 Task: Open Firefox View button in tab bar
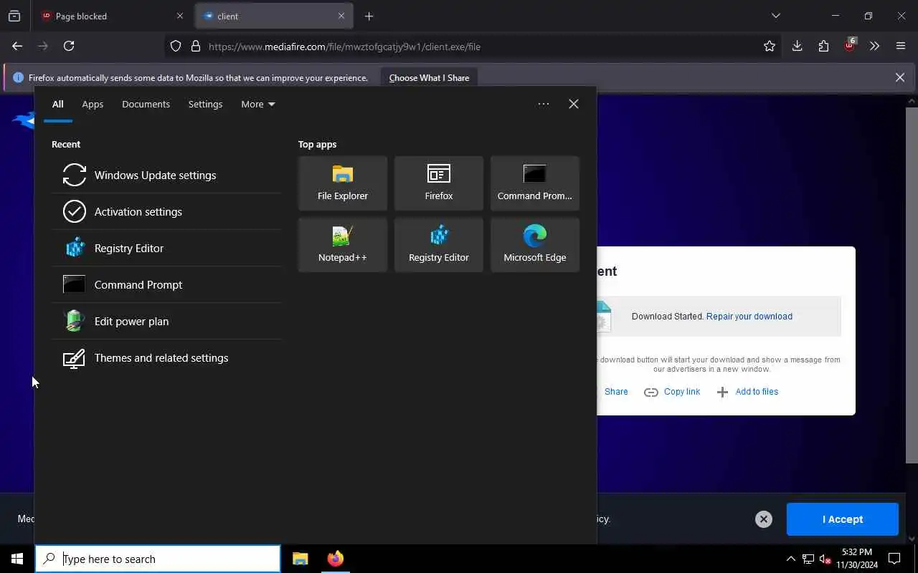coord(14,16)
